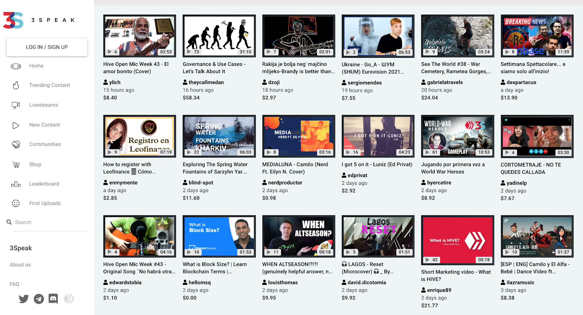Visit dzoji channel
The image size is (583, 315).
coord(274,82)
